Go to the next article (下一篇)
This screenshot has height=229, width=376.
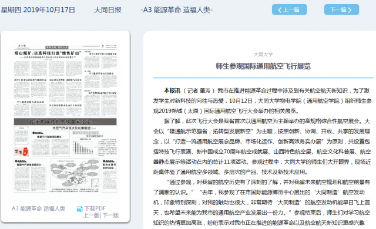[x=341, y=9]
